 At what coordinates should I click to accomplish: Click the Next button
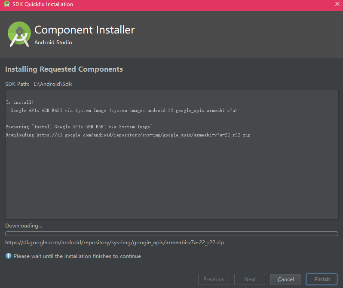tap(250, 279)
